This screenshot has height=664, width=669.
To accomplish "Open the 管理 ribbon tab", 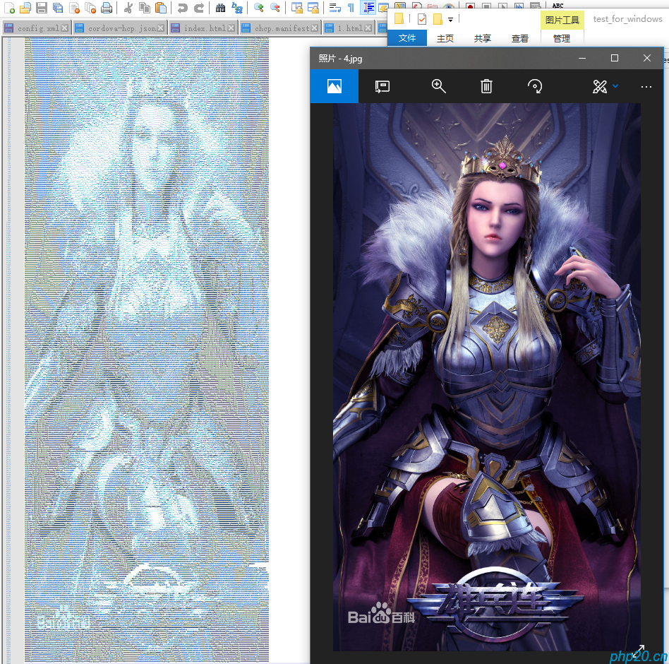I will 562,38.
